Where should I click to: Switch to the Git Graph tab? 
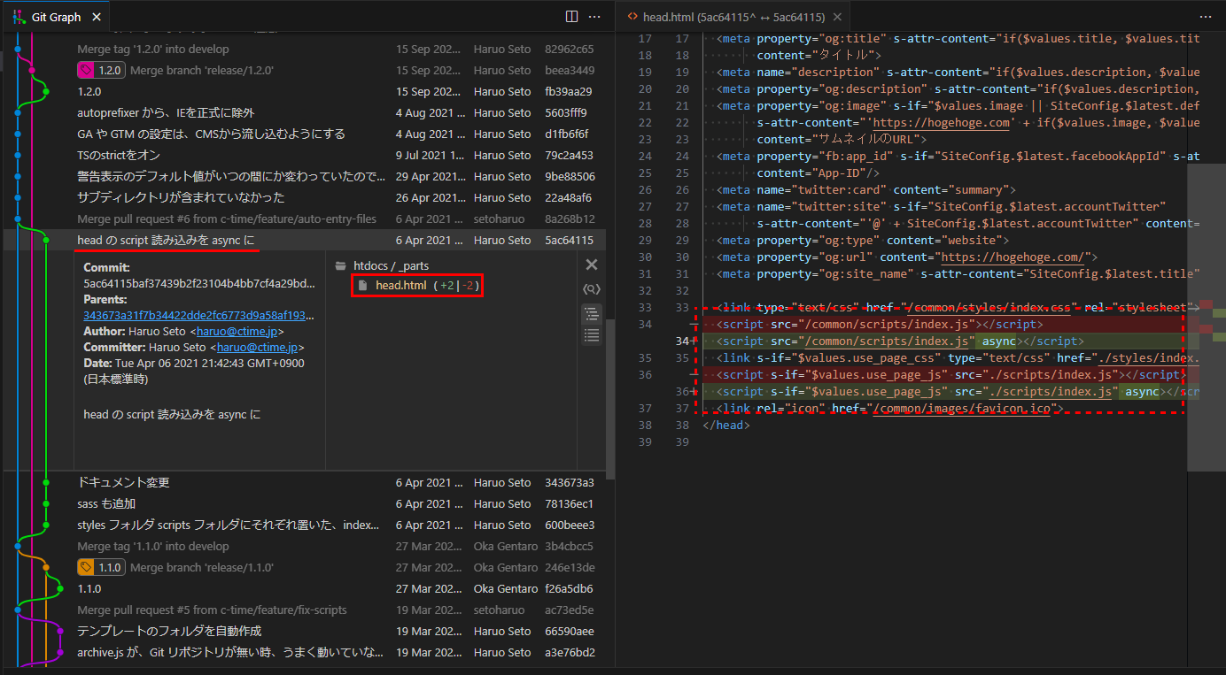53,17
